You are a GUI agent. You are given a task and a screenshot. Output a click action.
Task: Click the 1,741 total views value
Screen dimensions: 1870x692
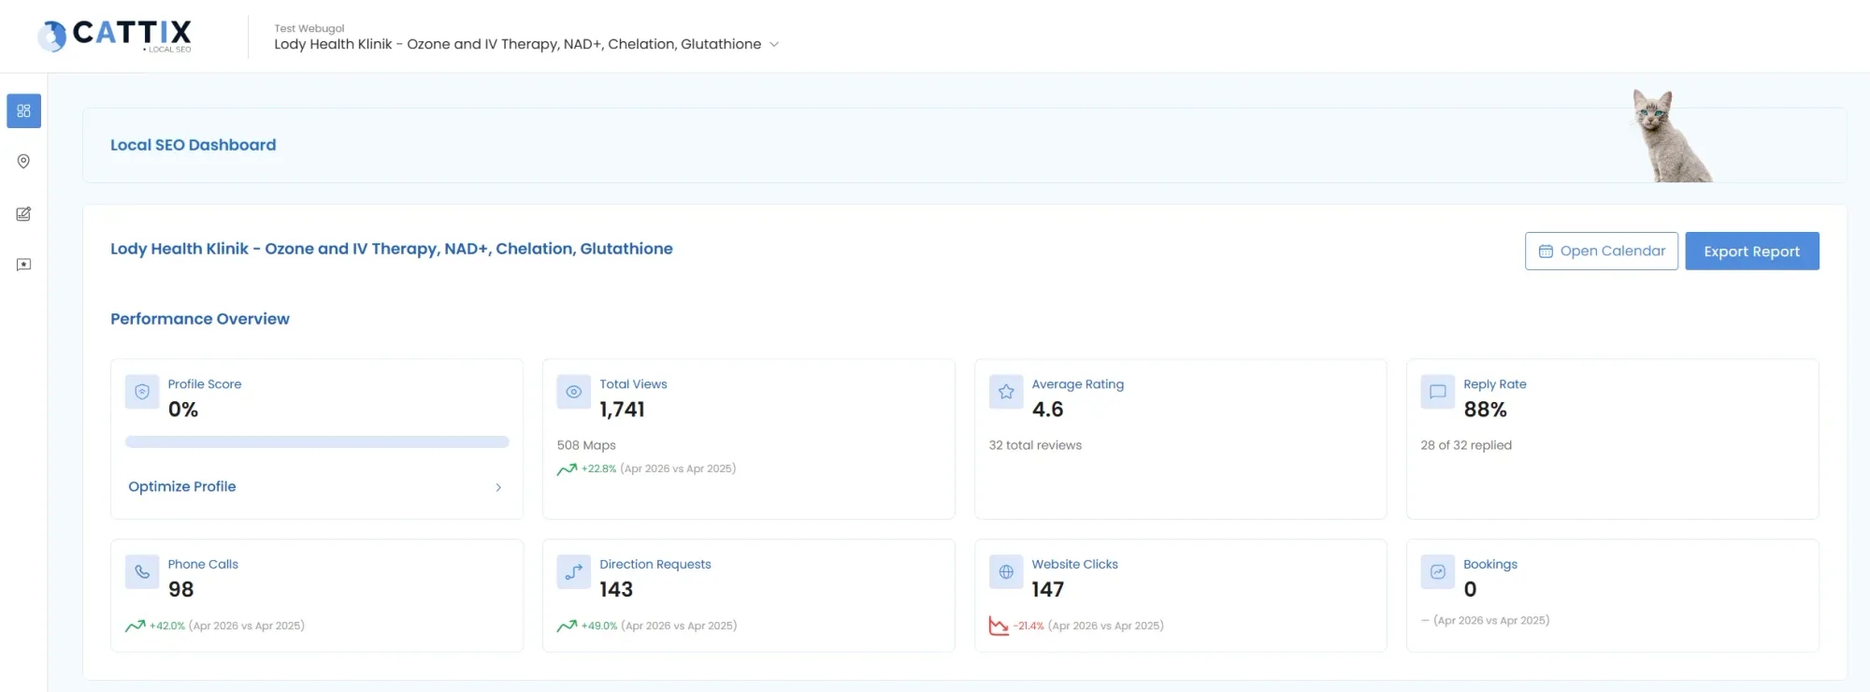pos(623,410)
